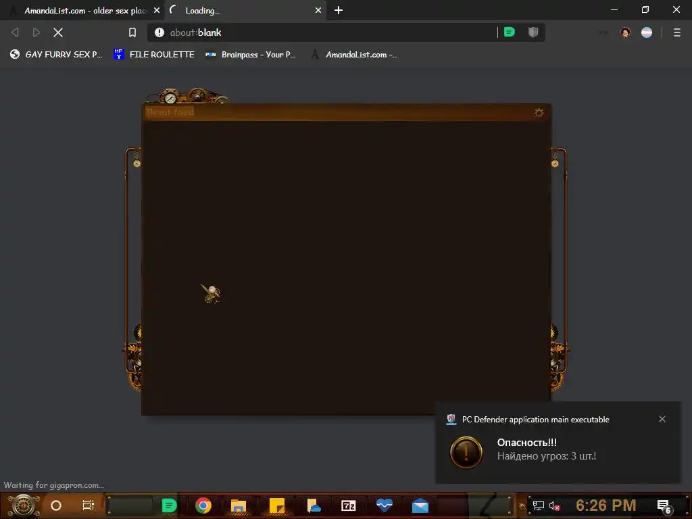The image size is (692, 519).
Task: Open AmandaList.com bookmark in bookmarks bar
Action: tap(354, 54)
